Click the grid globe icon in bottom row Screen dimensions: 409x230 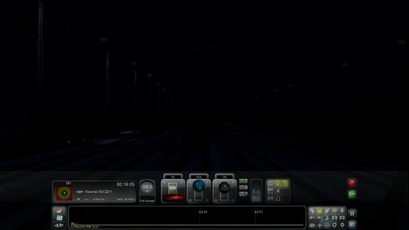click(327, 225)
